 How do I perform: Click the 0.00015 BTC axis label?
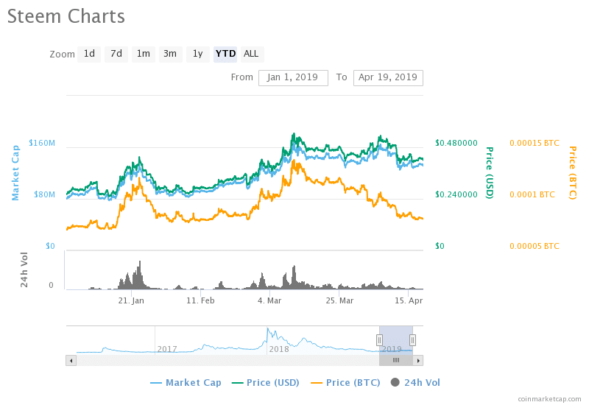pos(535,143)
